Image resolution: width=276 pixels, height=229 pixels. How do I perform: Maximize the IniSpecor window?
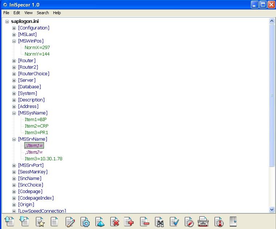tap(263, 5)
